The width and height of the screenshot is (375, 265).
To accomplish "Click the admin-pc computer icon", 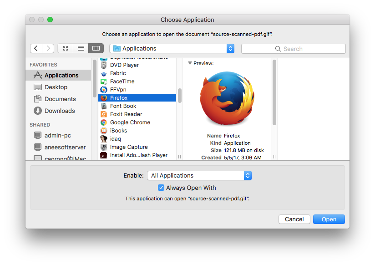I will (38, 135).
